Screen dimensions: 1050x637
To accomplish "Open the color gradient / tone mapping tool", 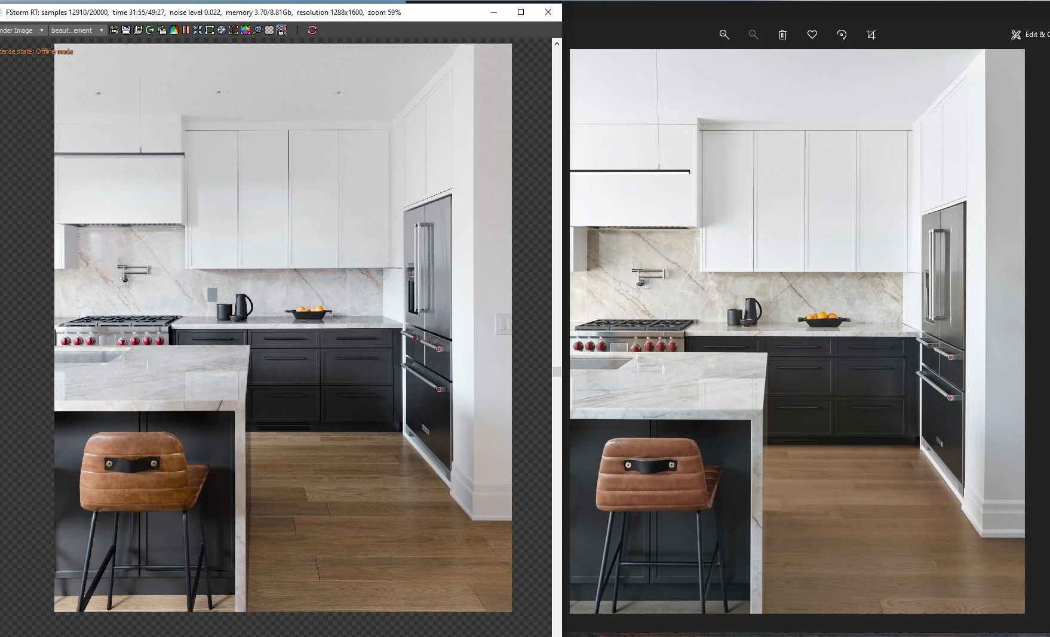I will coord(174,30).
